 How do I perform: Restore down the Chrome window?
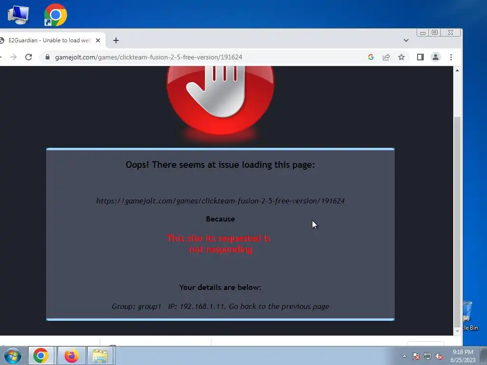(x=435, y=33)
